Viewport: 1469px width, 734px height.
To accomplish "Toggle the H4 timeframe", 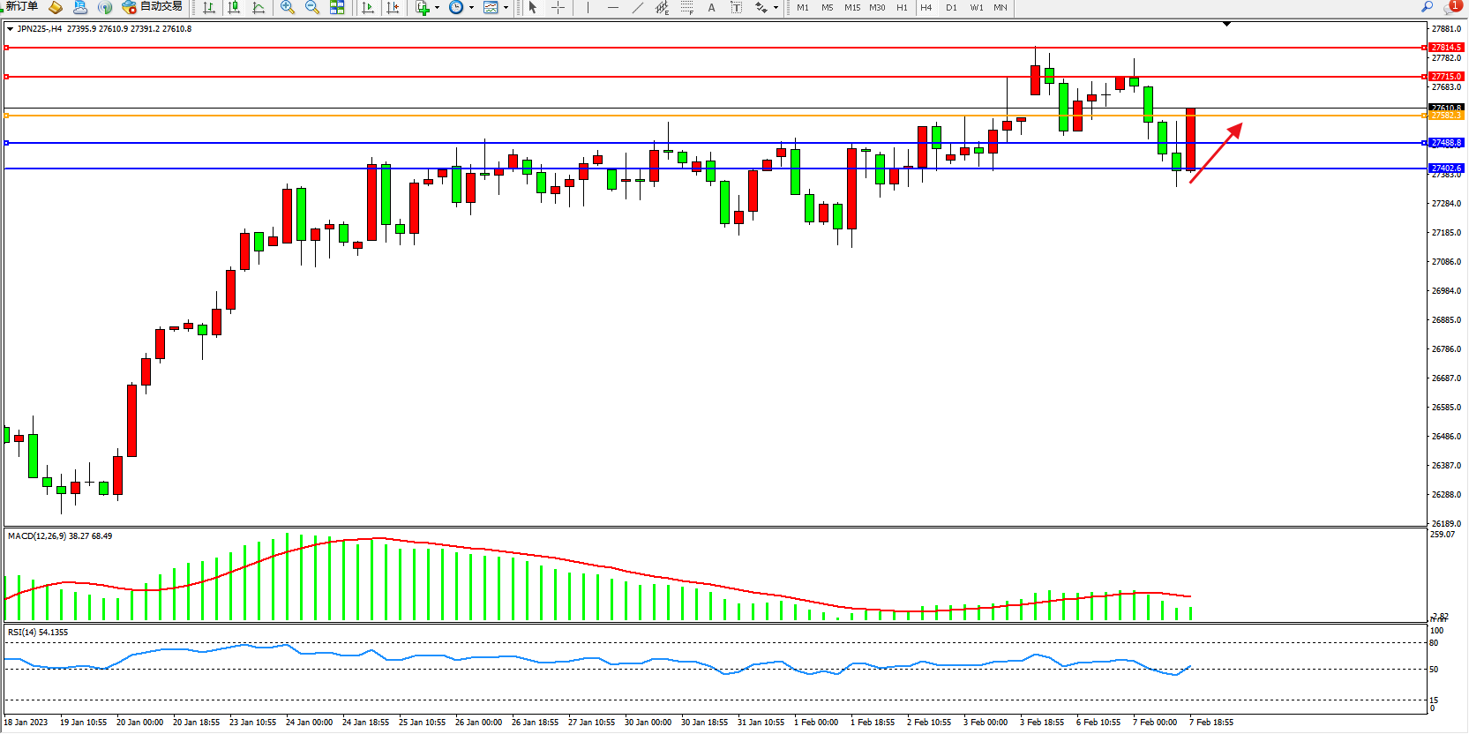I will click(x=926, y=7).
